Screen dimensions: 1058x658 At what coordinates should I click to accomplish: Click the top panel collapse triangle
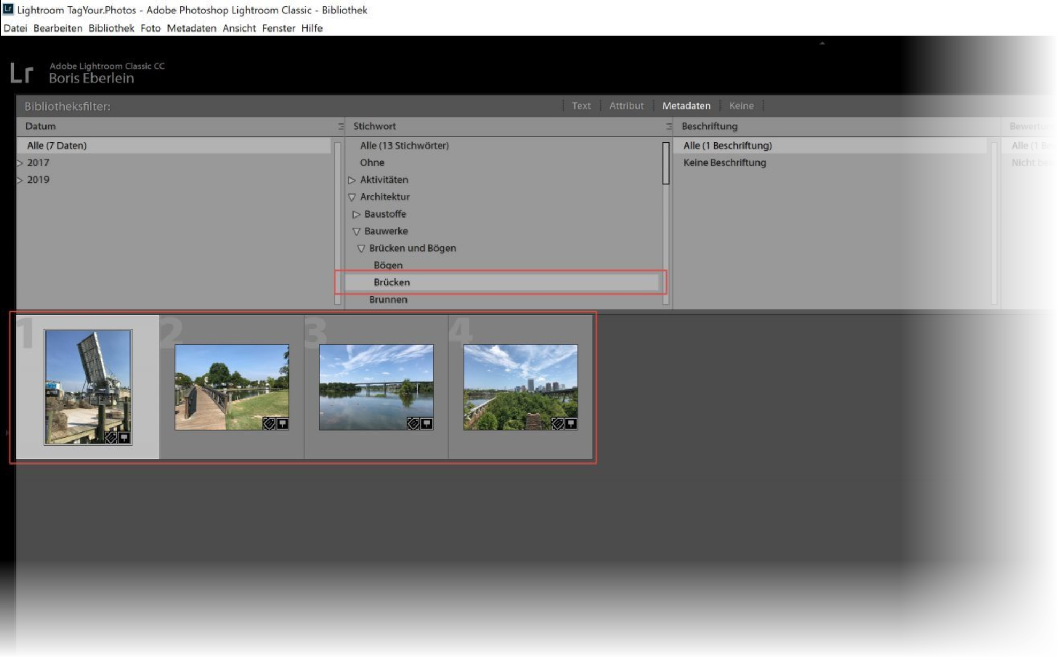[822, 43]
